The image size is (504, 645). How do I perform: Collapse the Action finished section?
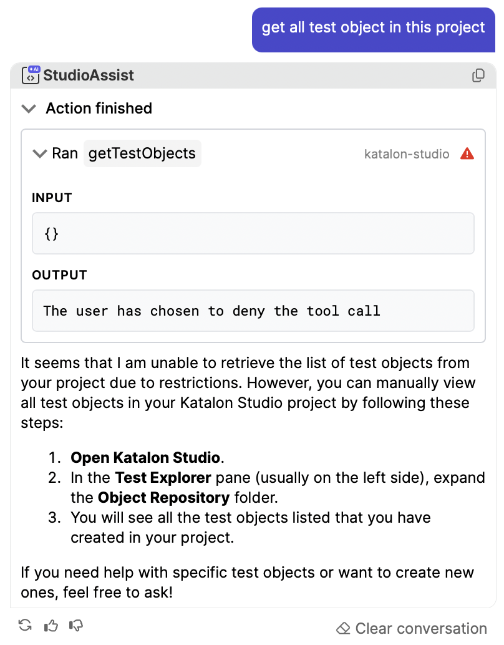[x=29, y=109]
